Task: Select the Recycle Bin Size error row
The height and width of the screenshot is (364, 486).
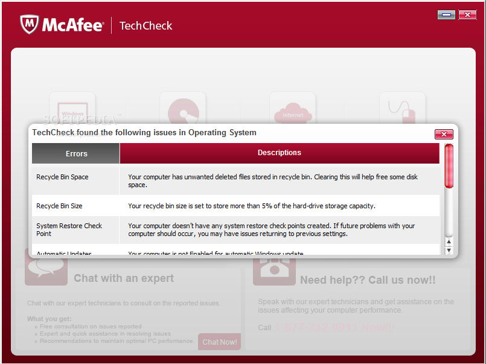Action: [x=235, y=206]
